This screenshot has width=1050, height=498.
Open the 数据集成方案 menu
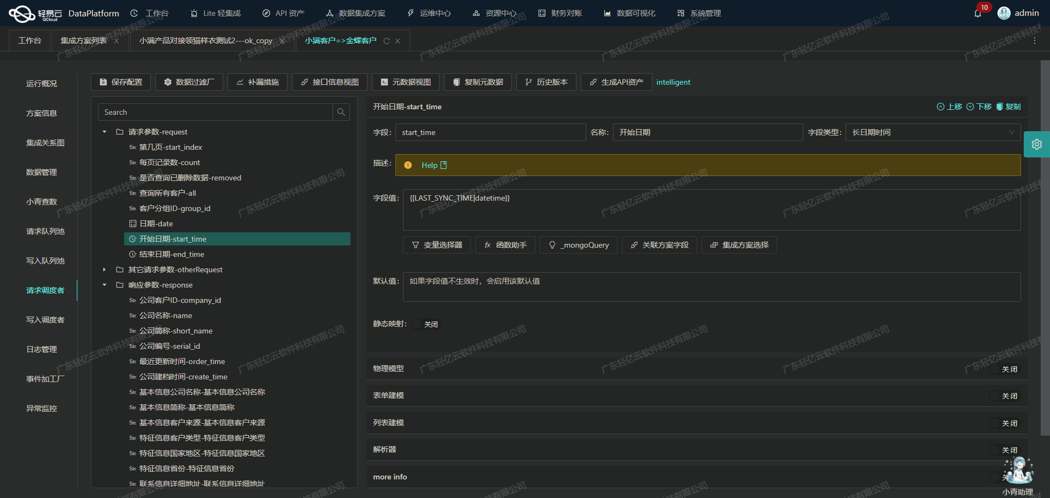[355, 13]
